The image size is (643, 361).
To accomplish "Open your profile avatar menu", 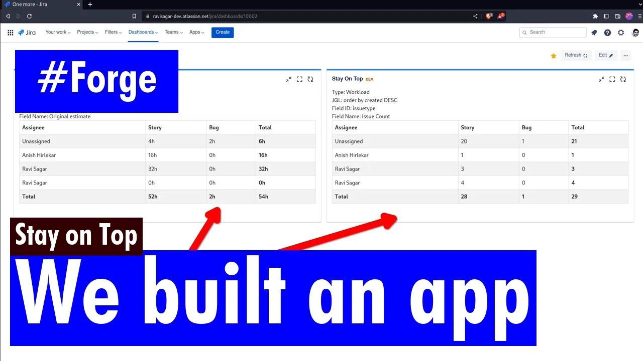I will coord(635,33).
